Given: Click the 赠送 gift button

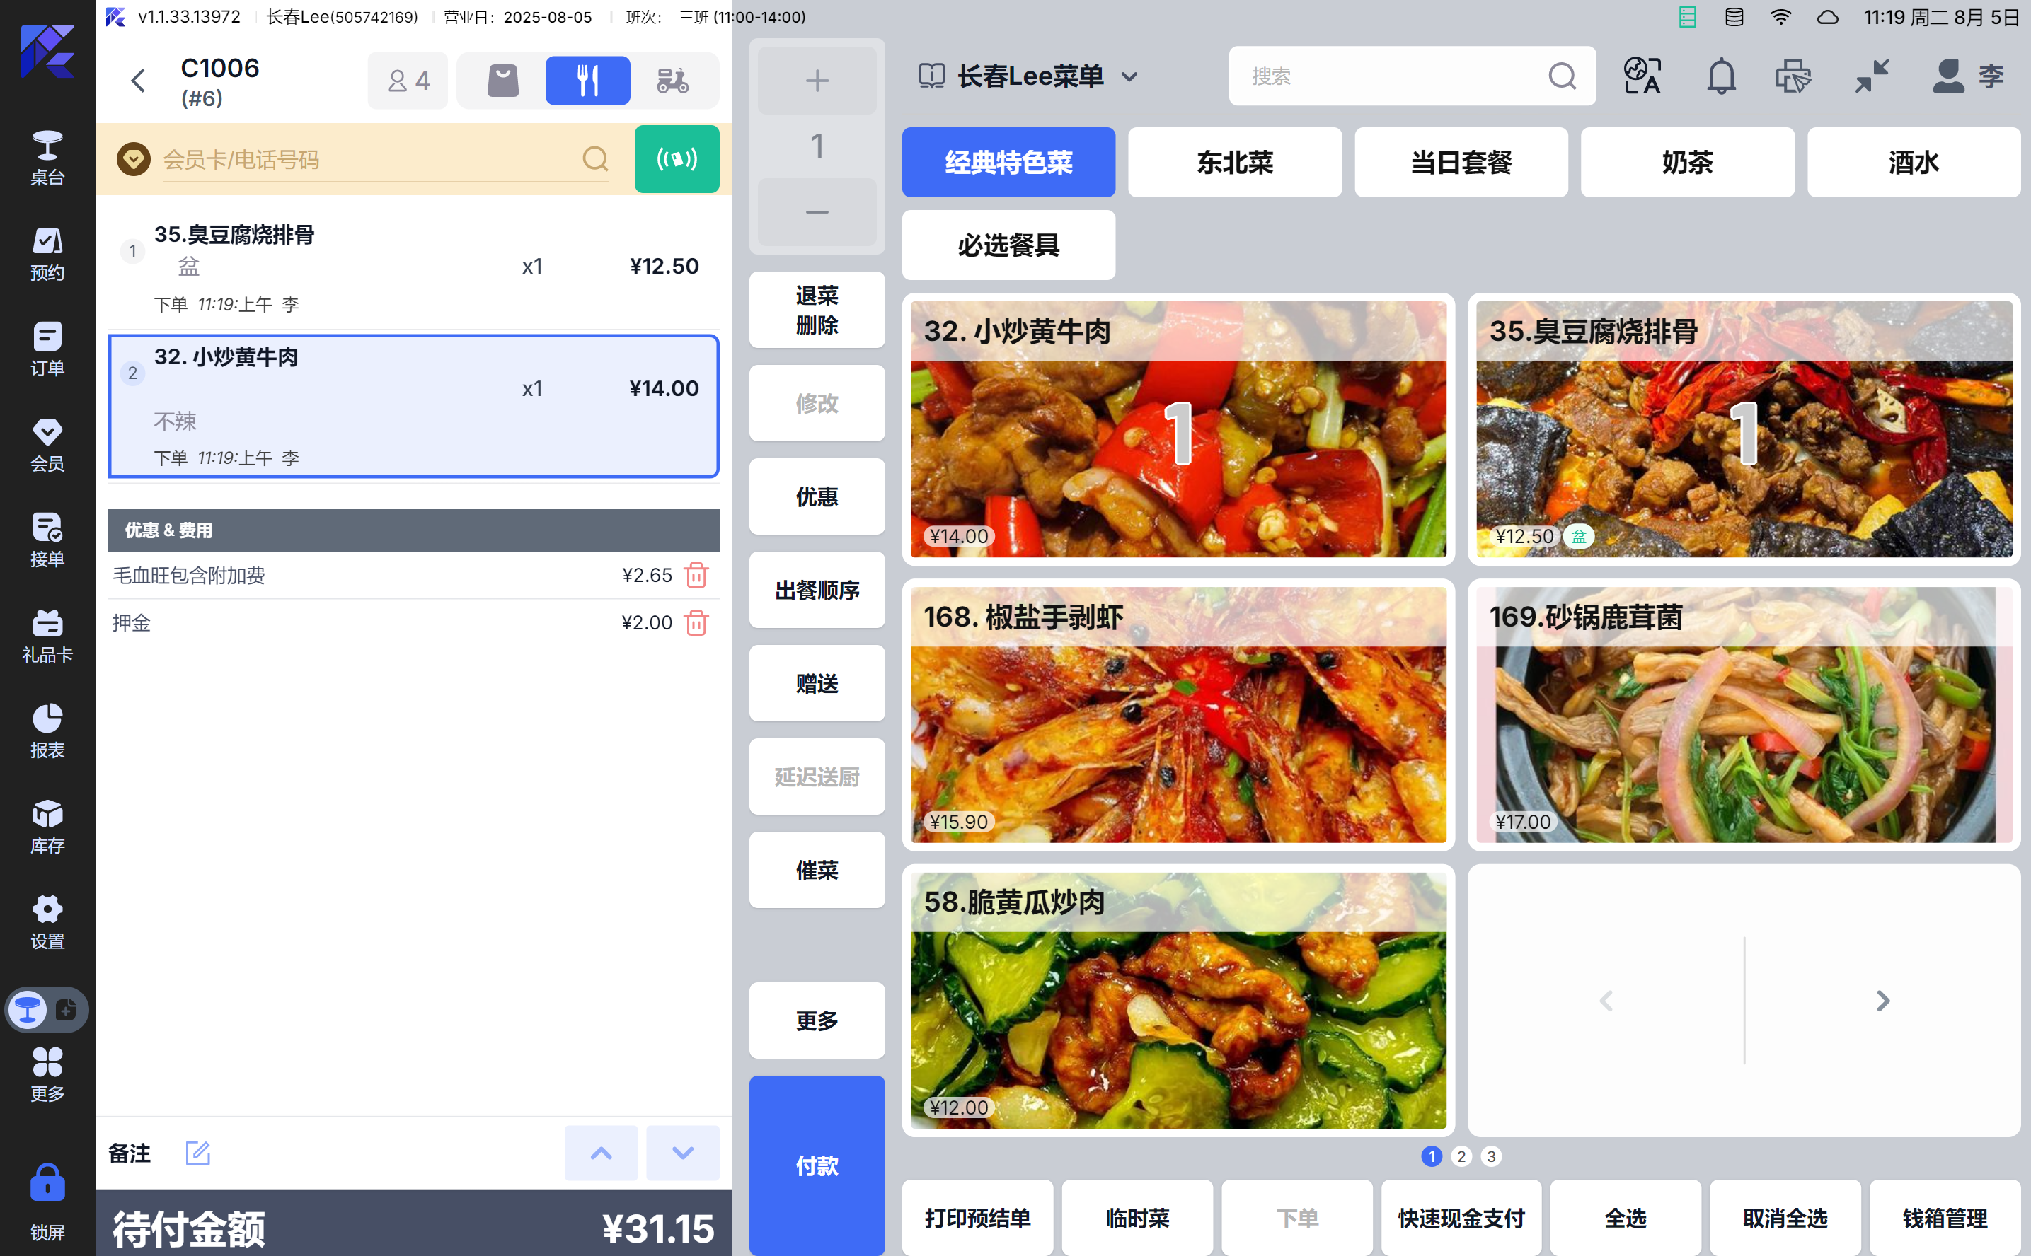Looking at the screenshot, I should coord(817,684).
